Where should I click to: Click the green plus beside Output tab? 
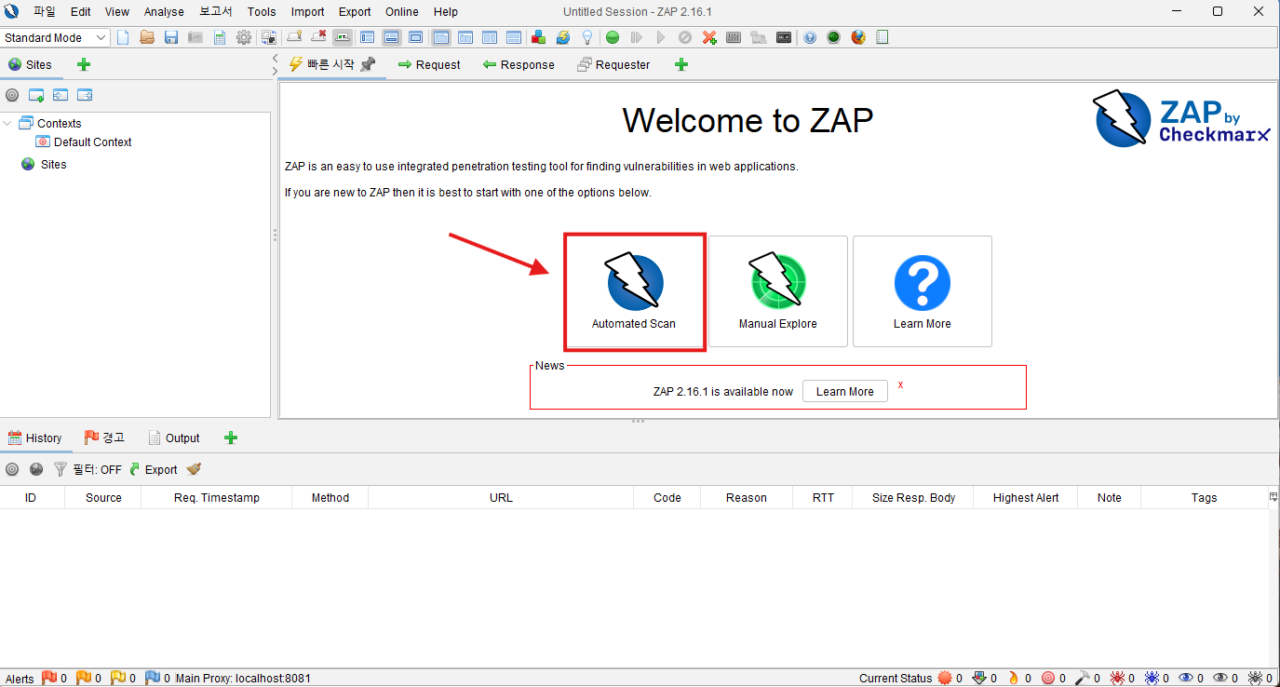click(x=231, y=438)
